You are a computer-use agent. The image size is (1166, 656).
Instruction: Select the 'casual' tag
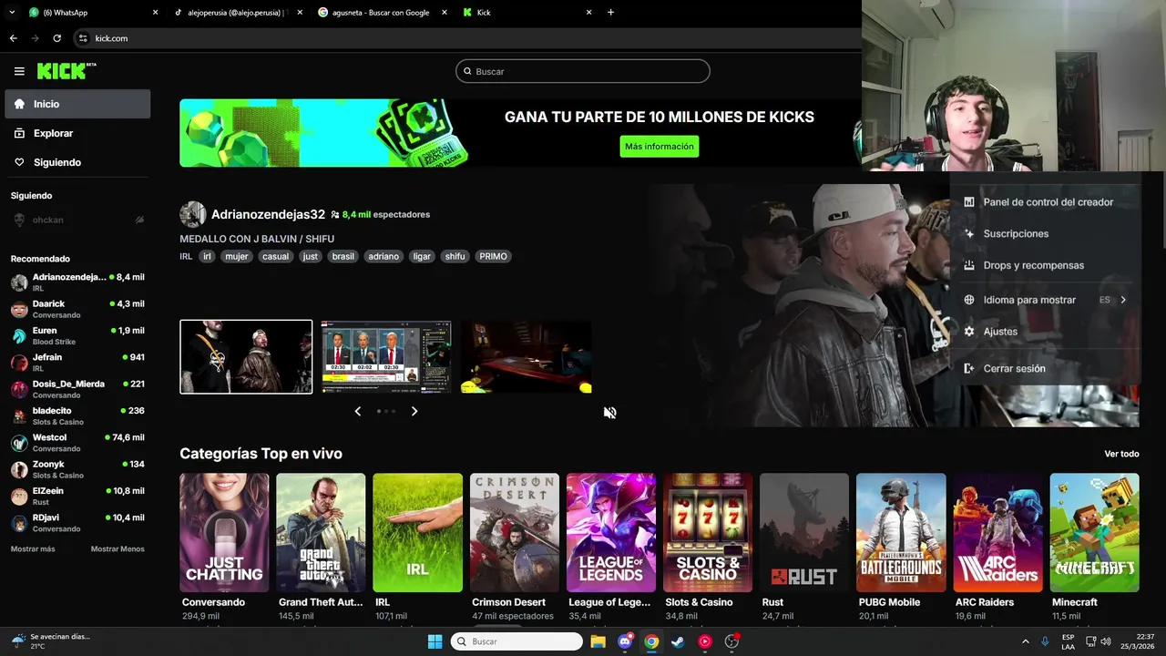pyautogui.click(x=275, y=256)
